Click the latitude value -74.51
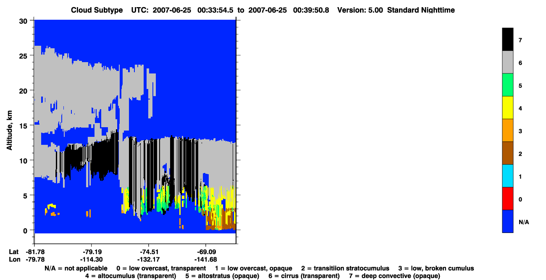This screenshot has height=280, width=546. (149, 252)
